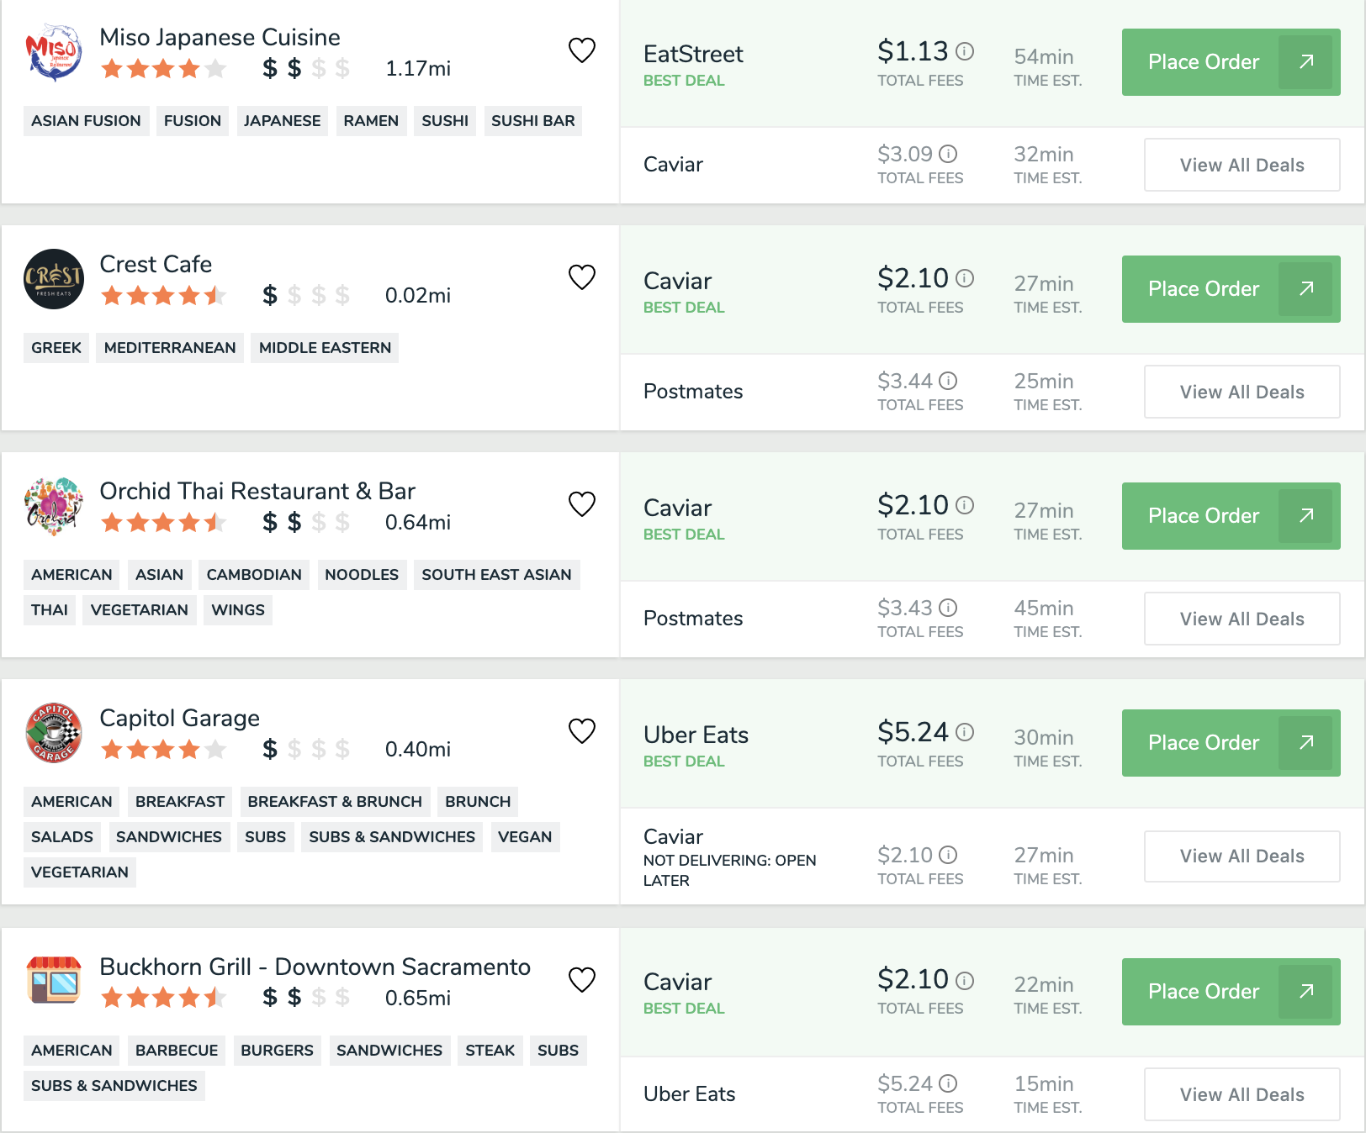Viewport: 1366px width, 1133px height.
Task: Select the STEAK cuisine tag
Action: (490, 1051)
